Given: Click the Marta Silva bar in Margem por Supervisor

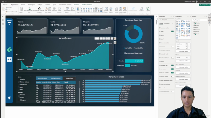Looking at the screenshot, I should coord(134,61).
